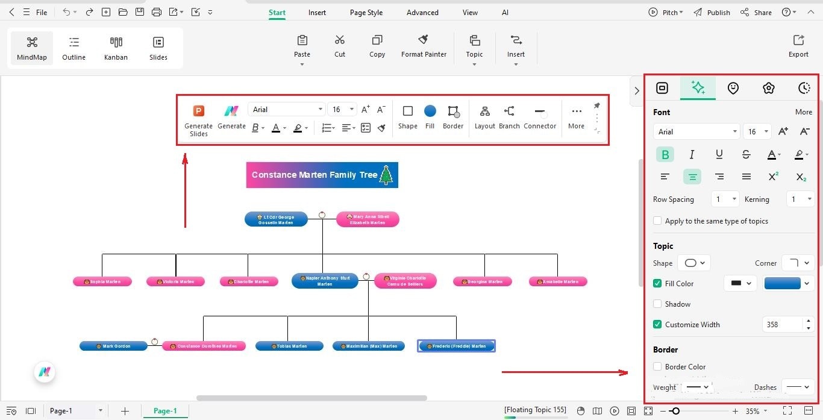The height and width of the screenshot is (420, 823).
Task: Toggle underline in right Font panel
Action: pos(719,155)
